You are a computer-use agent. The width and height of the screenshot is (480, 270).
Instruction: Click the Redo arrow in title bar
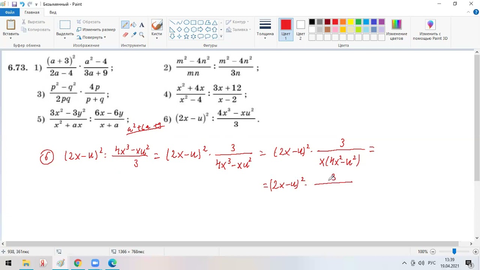click(x=30, y=4)
